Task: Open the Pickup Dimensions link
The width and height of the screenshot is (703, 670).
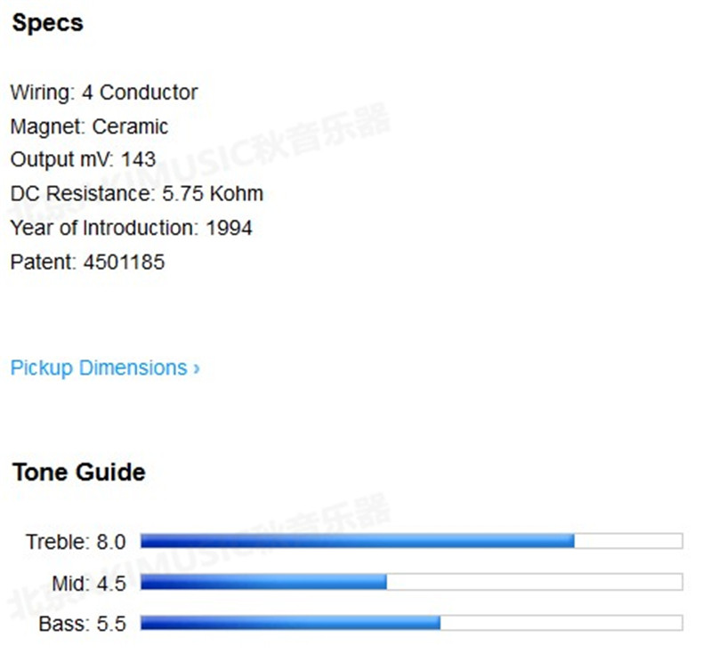Action: point(98,367)
